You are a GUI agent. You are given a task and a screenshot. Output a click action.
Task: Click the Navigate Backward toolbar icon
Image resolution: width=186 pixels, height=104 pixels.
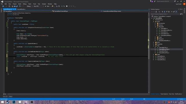pyautogui.click(x=3, y=6)
